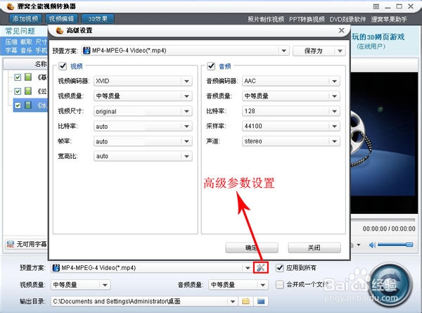The width and height of the screenshot is (422, 313).
Task: Toggle the 应用到所有 checkbox
Action: click(280, 267)
